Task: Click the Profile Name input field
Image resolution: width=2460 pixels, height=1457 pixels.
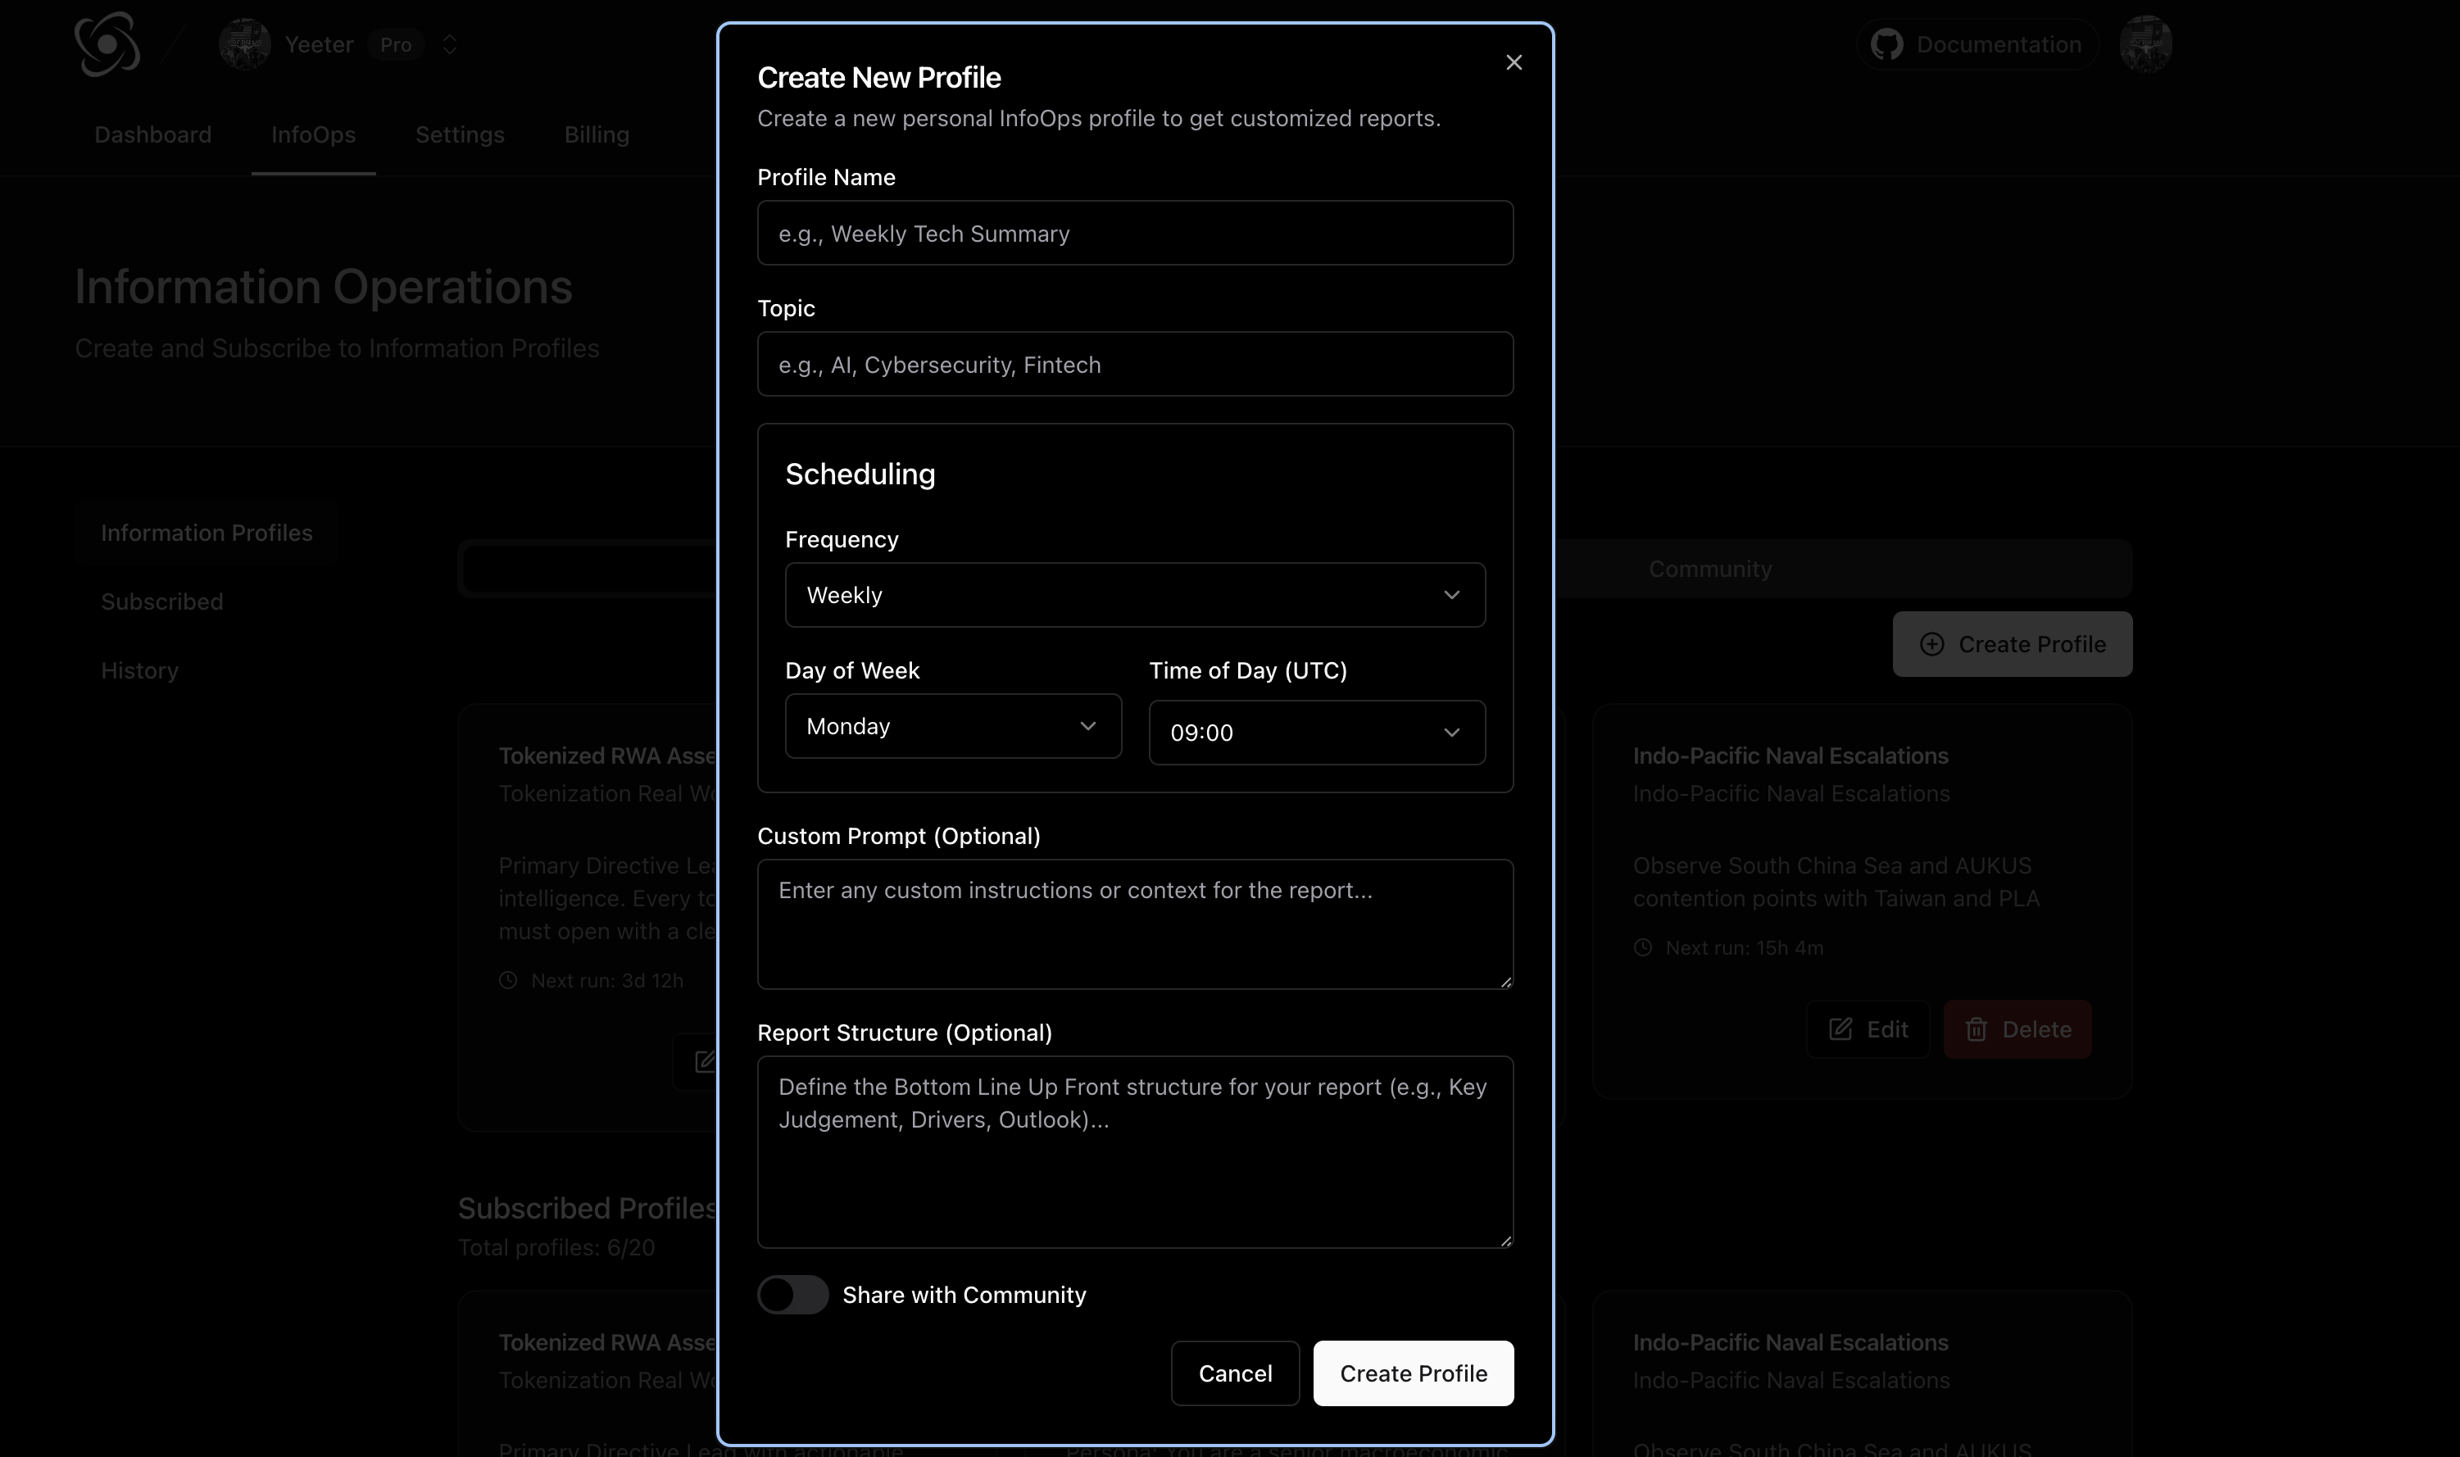Action: pyautogui.click(x=1134, y=234)
